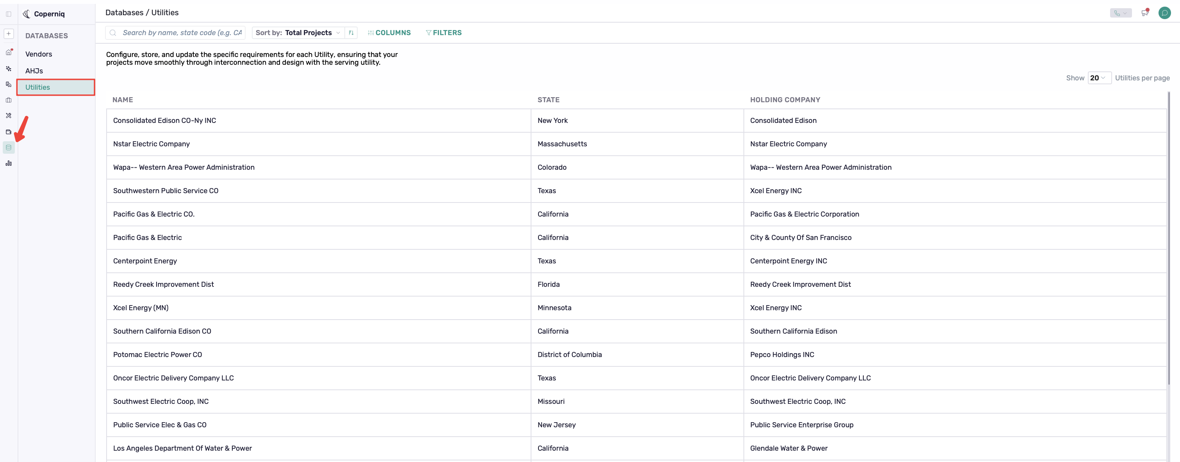Open the wrench tools icon in sidebar
Image resolution: width=1180 pixels, height=462 pixels.
pos(9,115)
